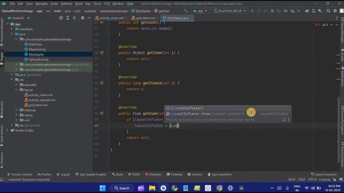This screenshot has width=344, height=193.
Task: Open the Layout Inspector panel
Action: click(324, 174)
